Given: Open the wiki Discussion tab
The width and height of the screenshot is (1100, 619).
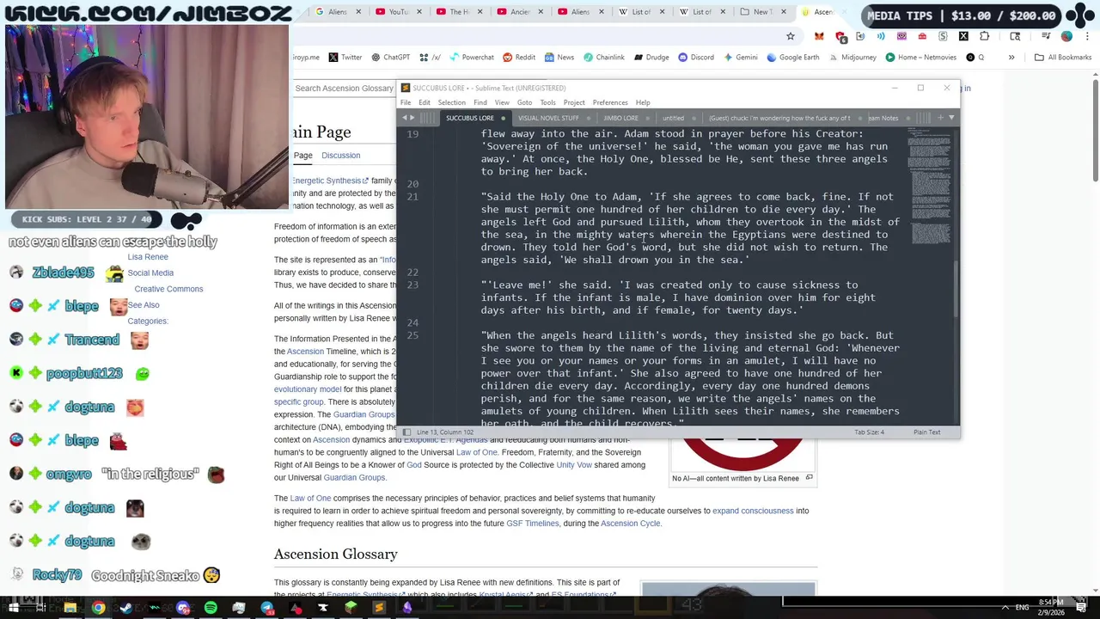Looking at the screenshot, I should point(341,156).
